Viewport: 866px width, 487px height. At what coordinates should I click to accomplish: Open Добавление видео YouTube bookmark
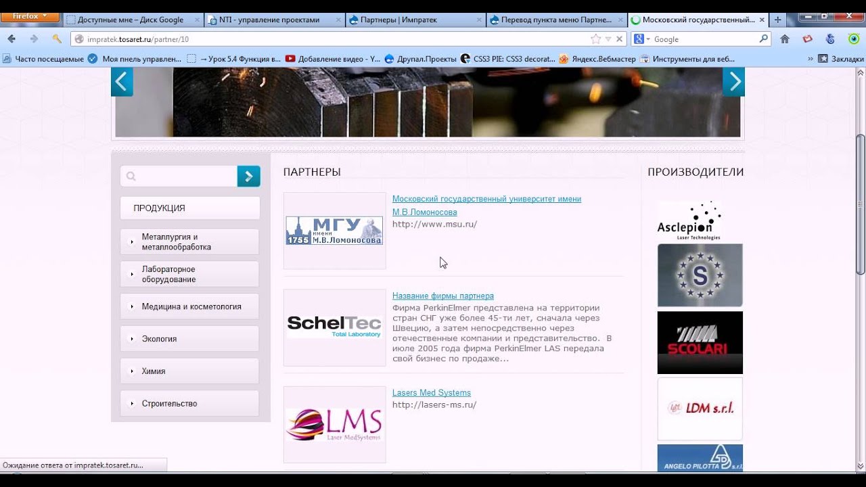pos(333,59)
